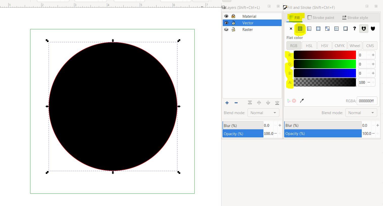Click Layers panel Blur slider bar
The width and height of the screenshot is (383, 206).
[243, 126]
